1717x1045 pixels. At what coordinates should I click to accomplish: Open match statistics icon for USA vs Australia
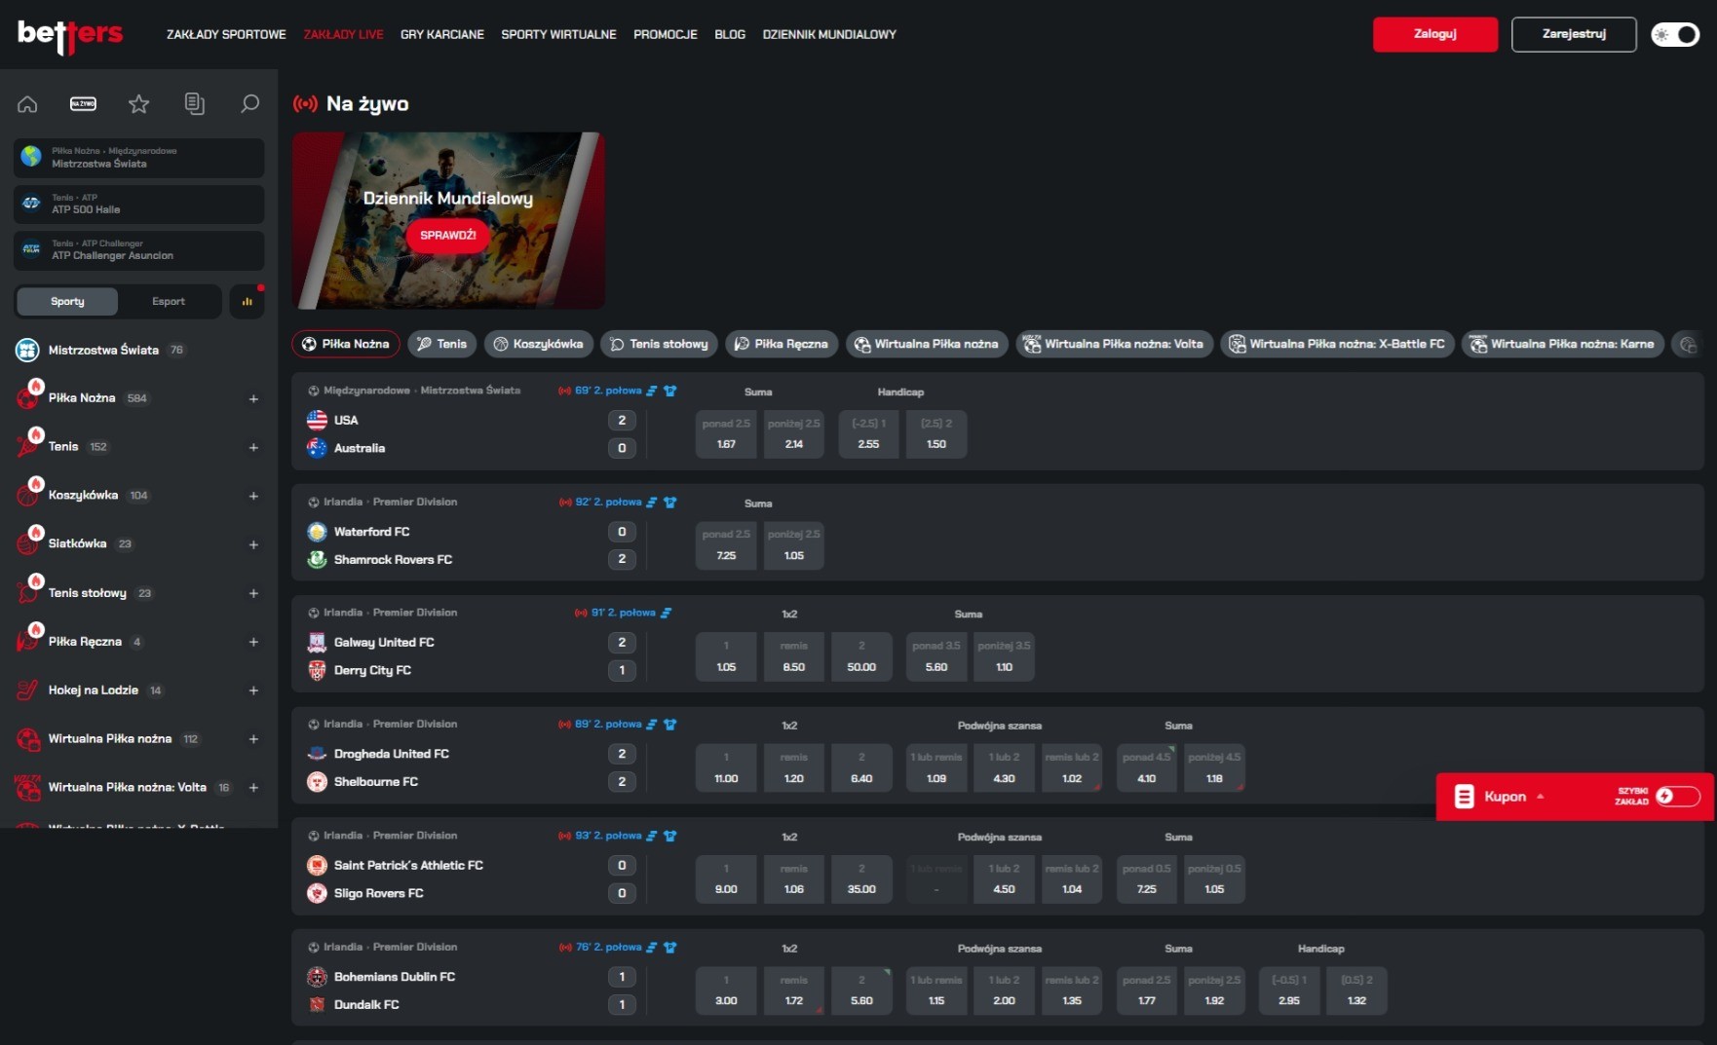pyautogui.click(x=652, y=391)
